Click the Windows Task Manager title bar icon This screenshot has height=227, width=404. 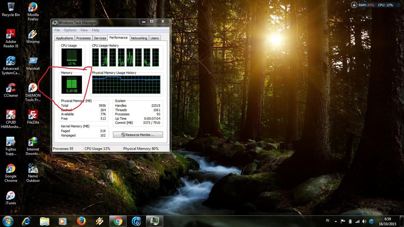coord(55,23)
